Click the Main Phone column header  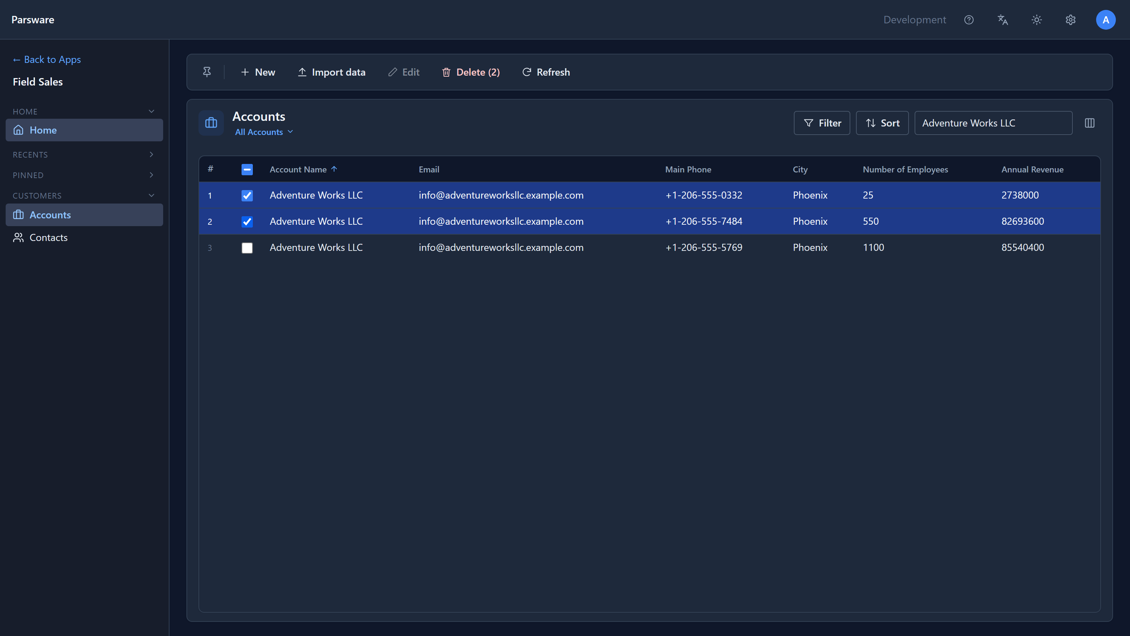point(688,170)
